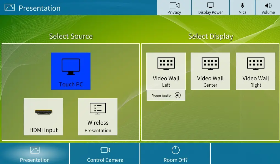This screenshot has width=280, height=164.
Task: Click the Video Wall Left display icon
Action: click(166, 63)
